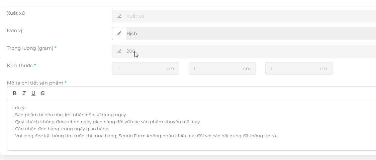The height and width of the screenshot is (160, 376).
Task: Click the 'Mô tả chi tiết sản phẩm' label
Action: point(35,83)
